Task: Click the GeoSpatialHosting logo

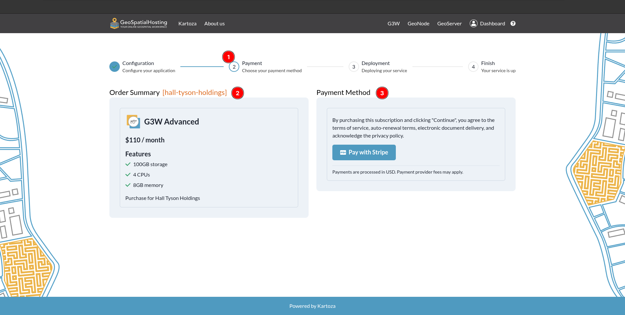Action: 139,23
